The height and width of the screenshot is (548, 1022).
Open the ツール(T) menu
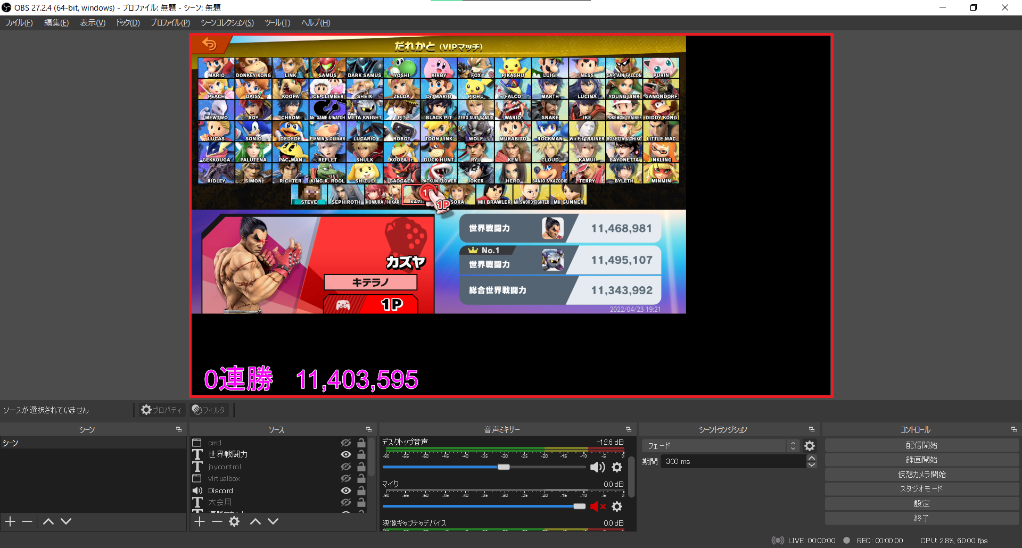[x=277, y=23]
